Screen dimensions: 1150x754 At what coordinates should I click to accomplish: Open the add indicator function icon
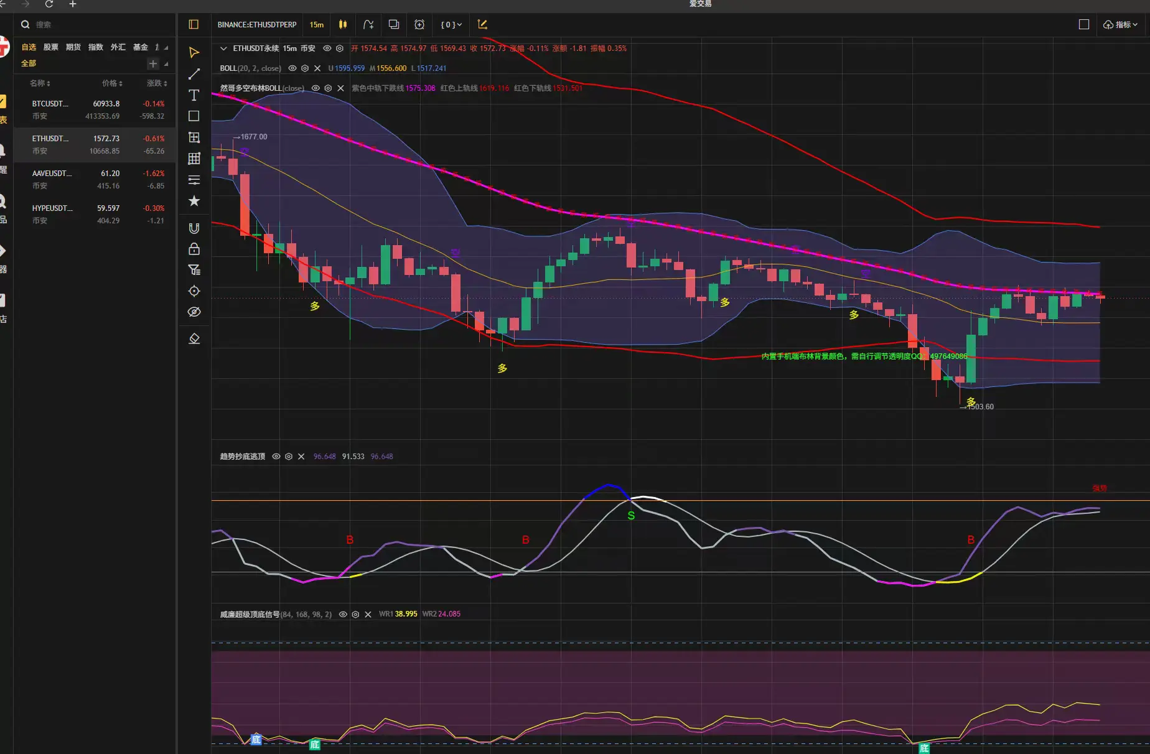coord(368,24)
